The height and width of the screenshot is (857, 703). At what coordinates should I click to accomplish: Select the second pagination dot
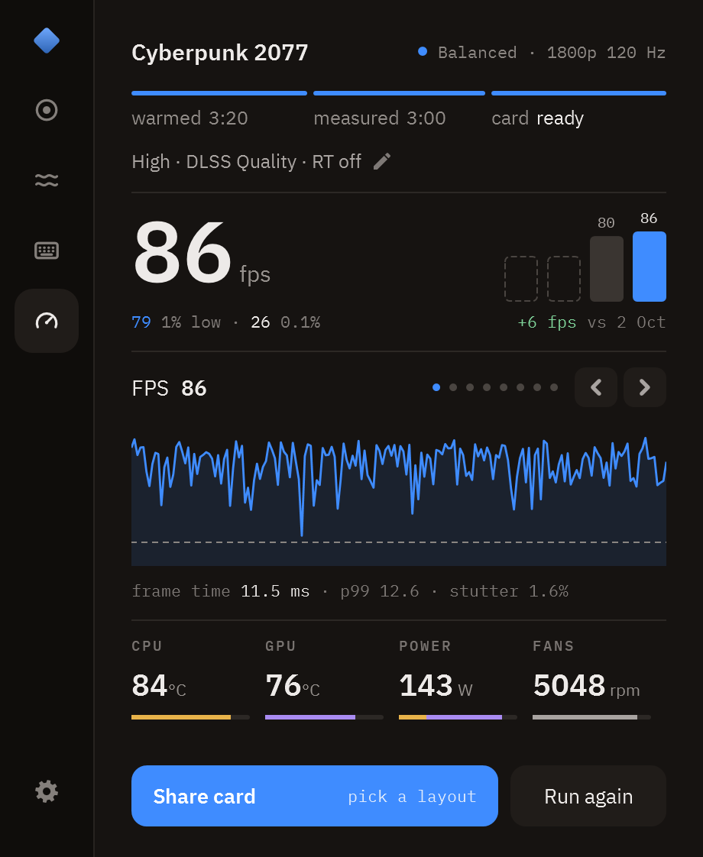pyautogui.click(x=453, y=387)
